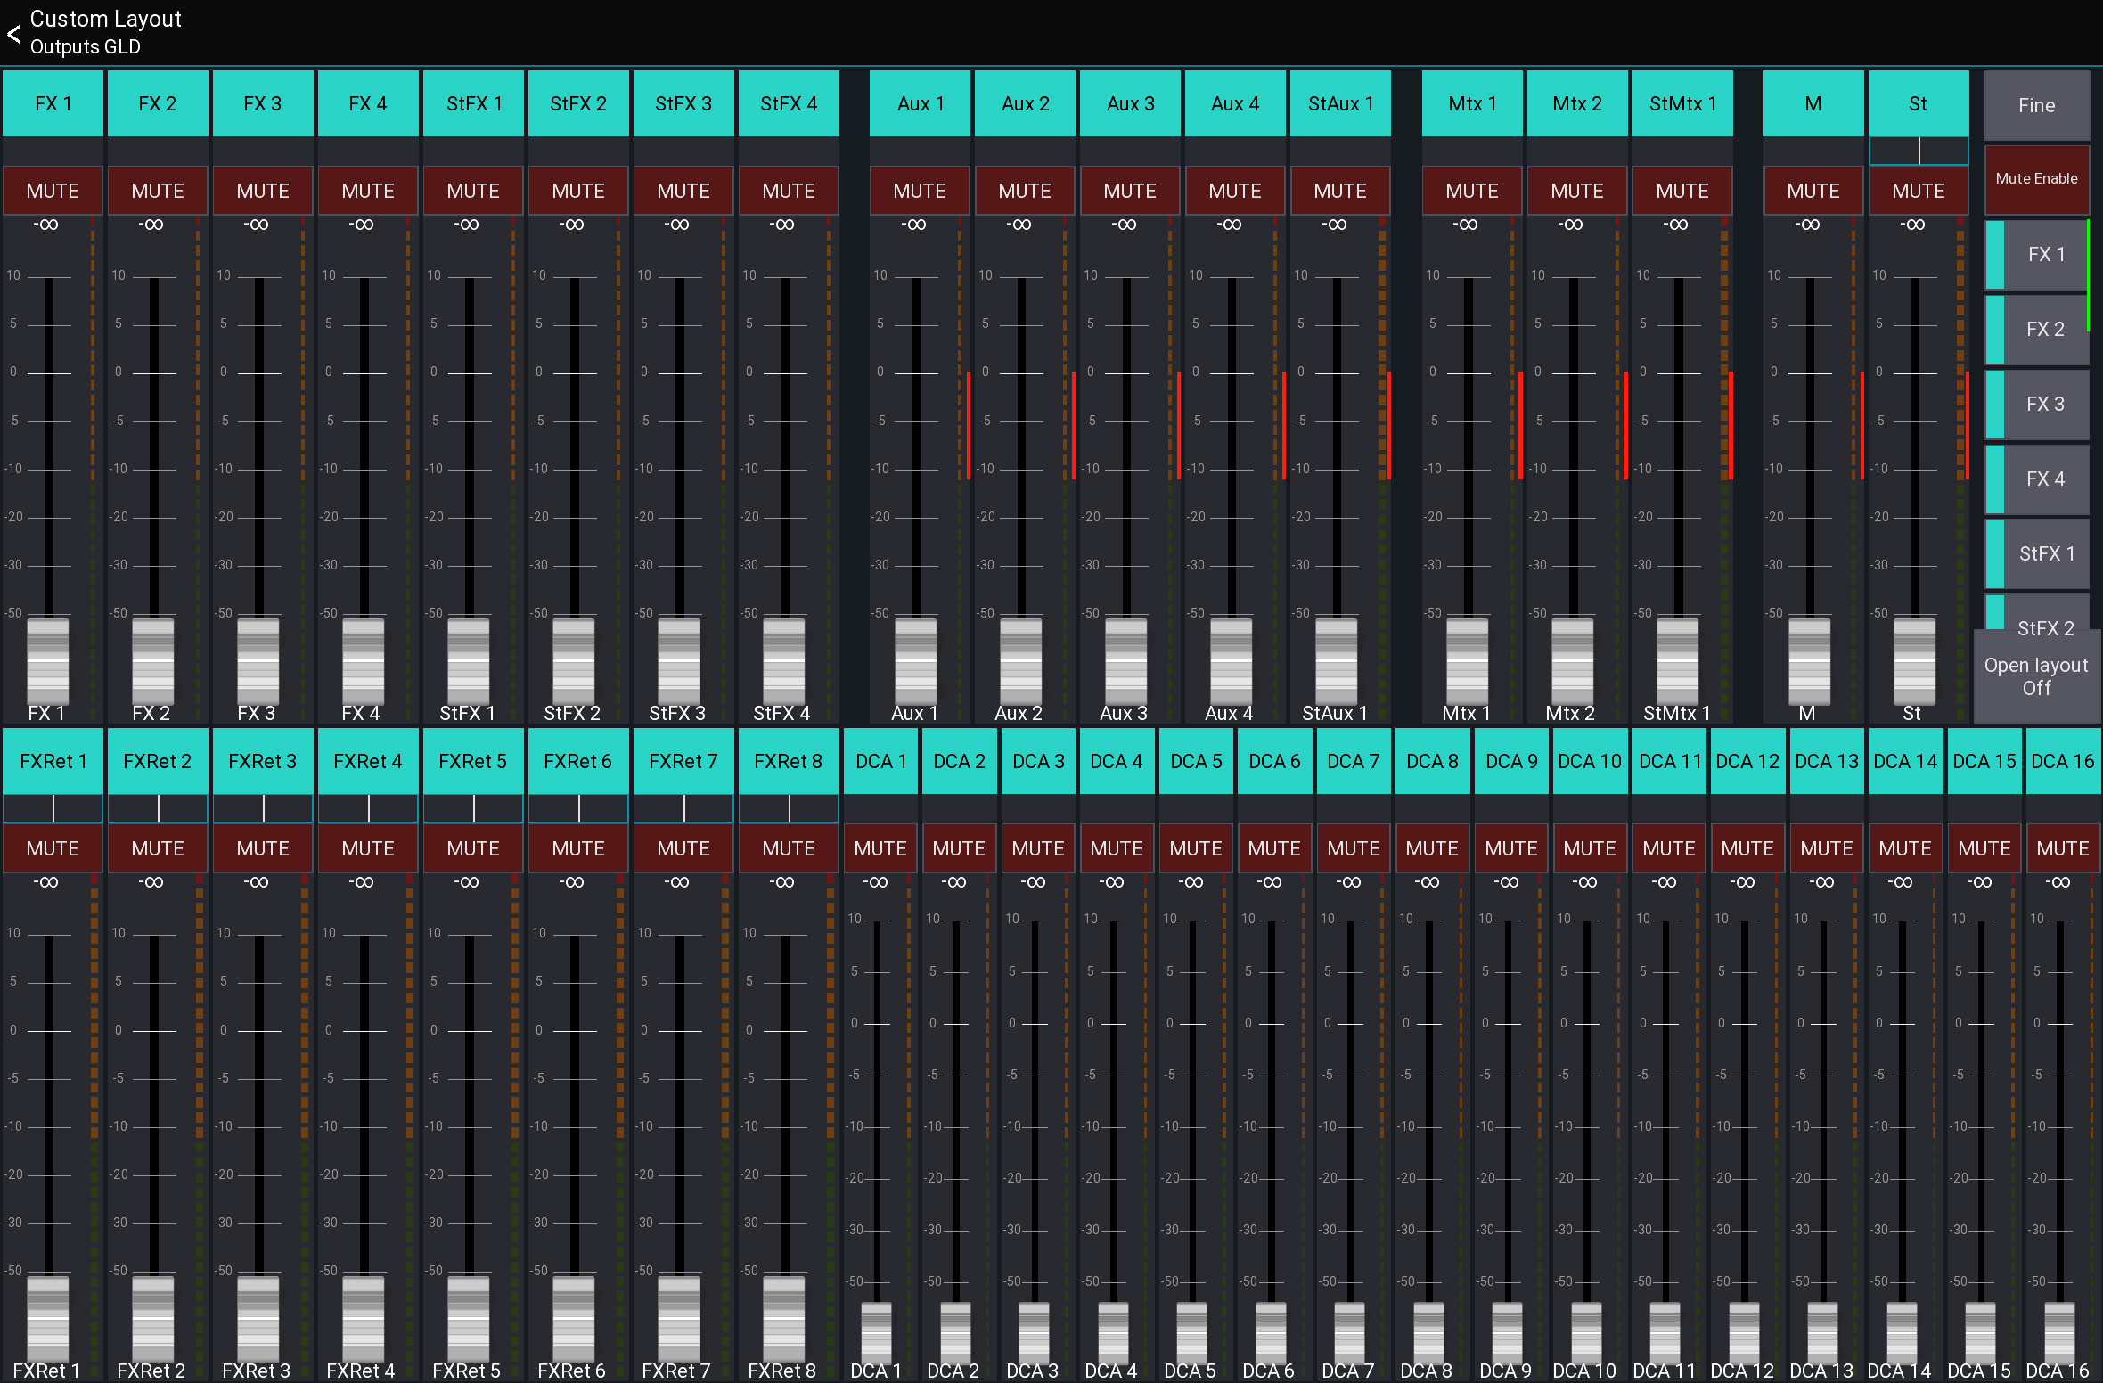2103x1383 pixels.
Task: Click the StAux 1 fader handle
Action: pos(1337,660)
